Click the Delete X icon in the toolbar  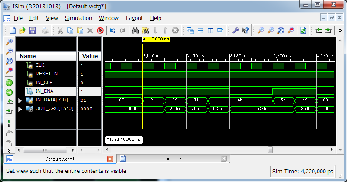coord(90,30)
